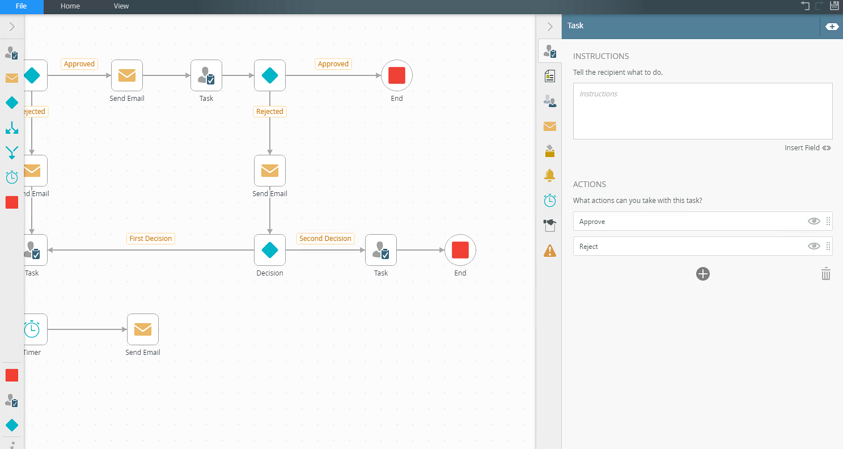Select the Merge tool in the left toolbox
The height and width of the screenshot is (449, 843).
12,153
